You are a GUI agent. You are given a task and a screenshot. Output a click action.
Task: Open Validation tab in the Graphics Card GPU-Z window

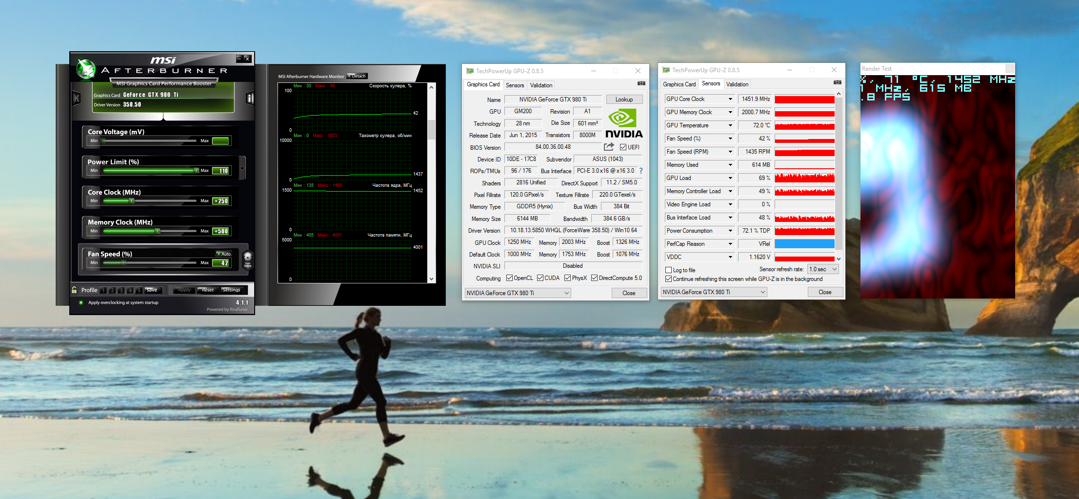point(541,85)
